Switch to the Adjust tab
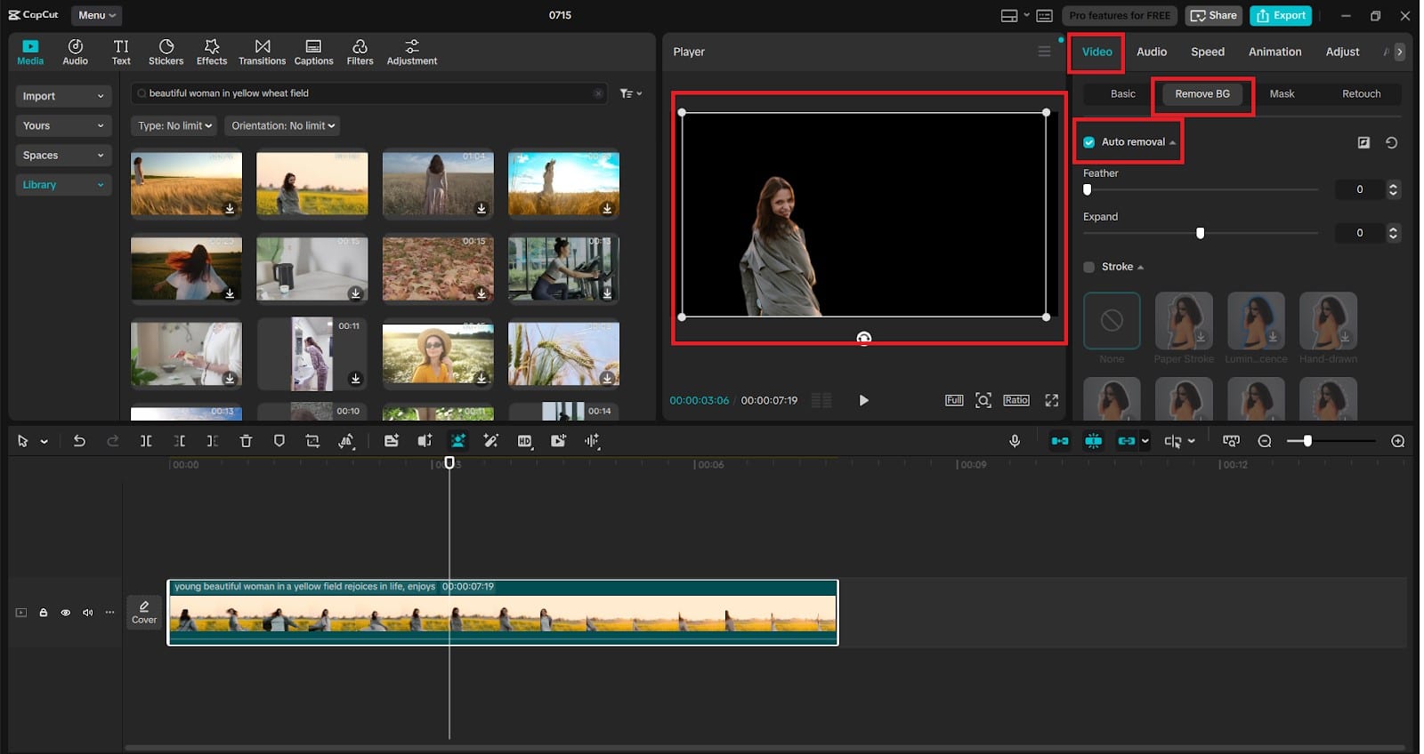Image resolution: width=1424 pixels, height=754 pixels. pos(1342,52)
